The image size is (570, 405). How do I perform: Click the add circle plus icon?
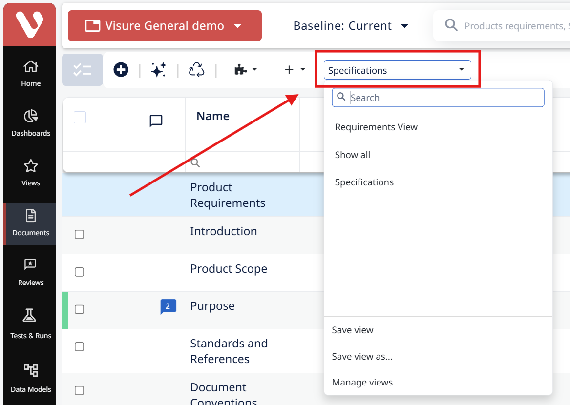[121, 70]
